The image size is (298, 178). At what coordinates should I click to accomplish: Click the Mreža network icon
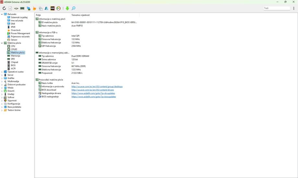[5, 88]
